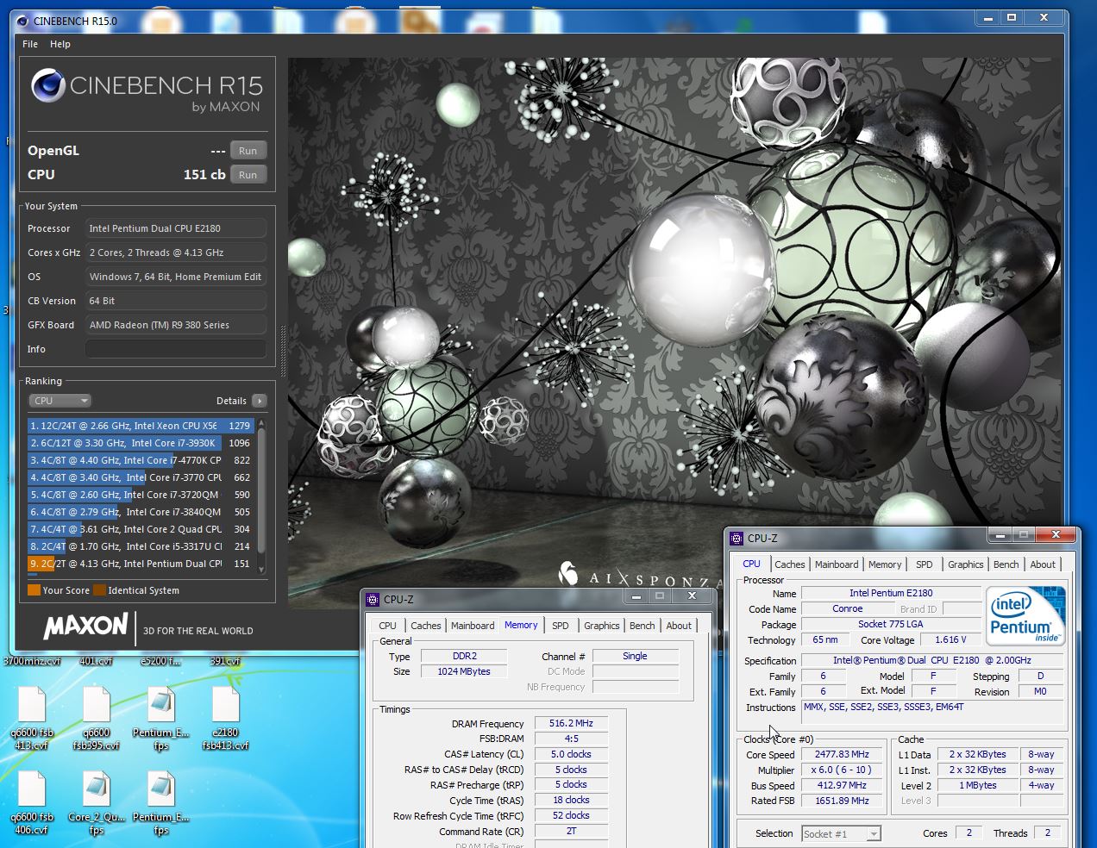
Task: Select desktop file q6600 fsb395.cvf
Action: tap(97, 718)
